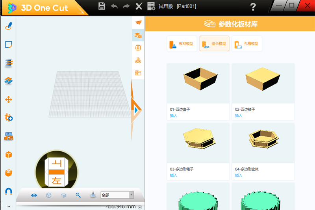Screen dimensions: 315x210
Task: Click the orange cube tool
Action: tap(8, 154)
